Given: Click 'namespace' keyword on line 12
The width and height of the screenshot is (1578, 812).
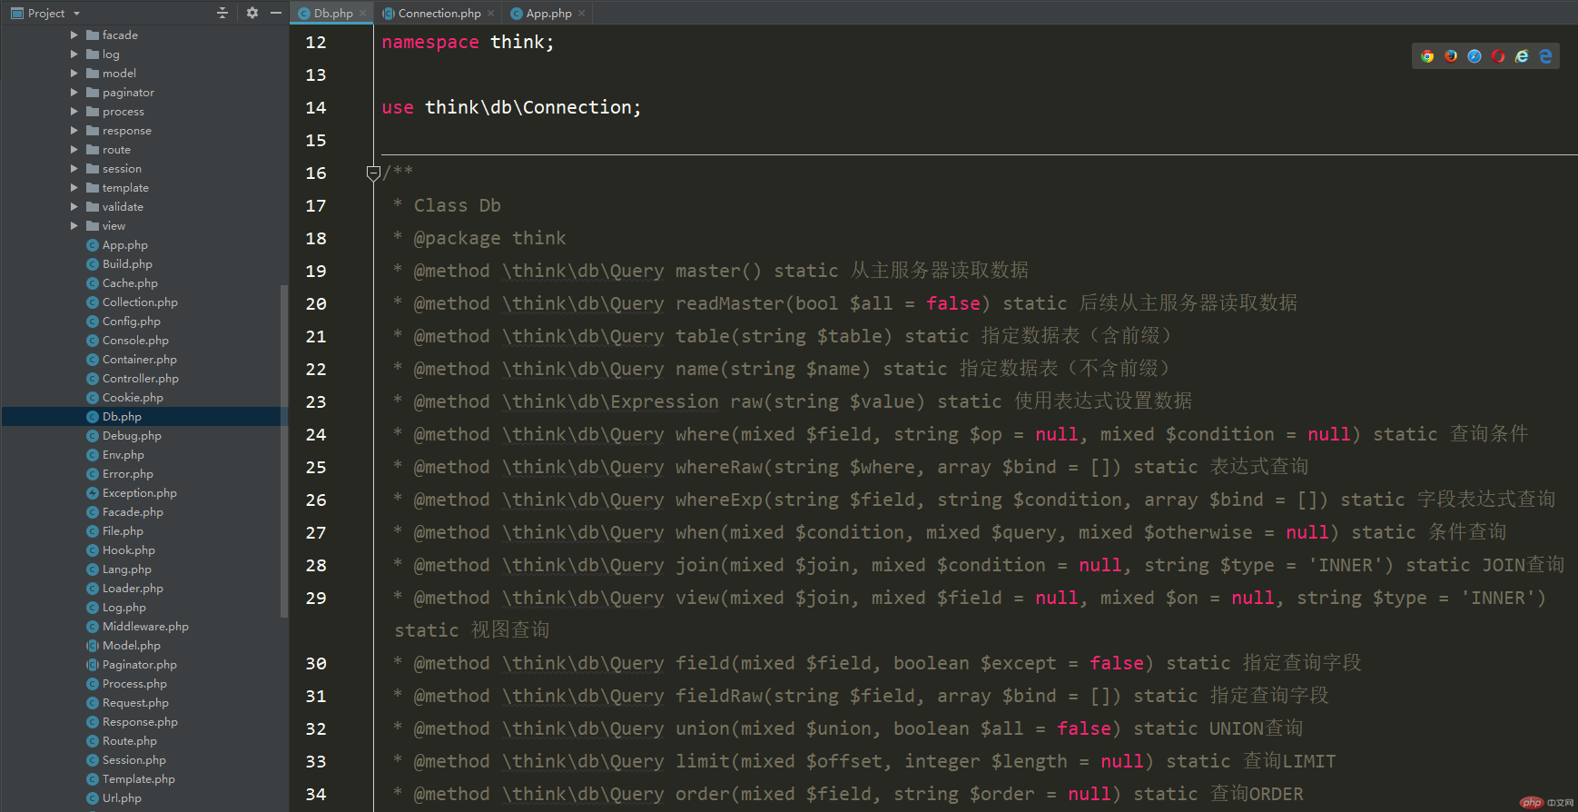Looking at the screenshot, I should click(x=430, y=42).
